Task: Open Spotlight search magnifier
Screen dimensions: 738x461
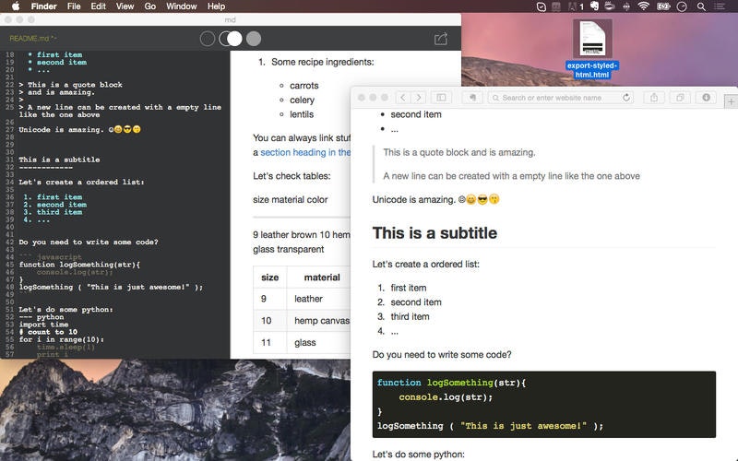Action: 701,6
